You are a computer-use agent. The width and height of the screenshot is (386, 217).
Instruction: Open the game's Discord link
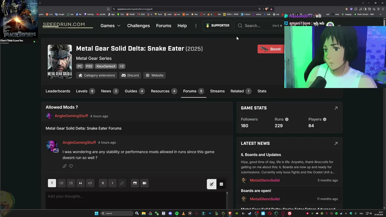130,75
